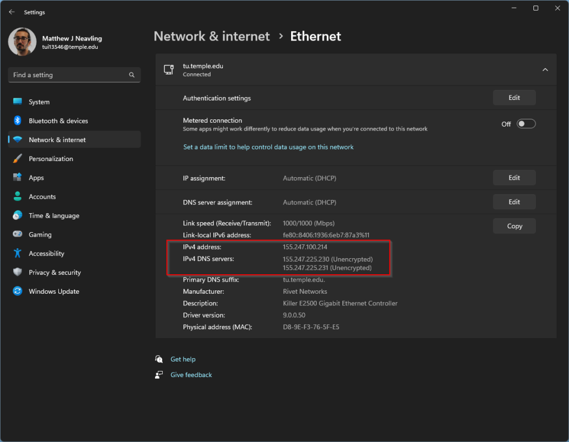Select the Accessibility figure icon
This screenshot has width=569, height=442.
pyautogui.click(x=18, y=253)
